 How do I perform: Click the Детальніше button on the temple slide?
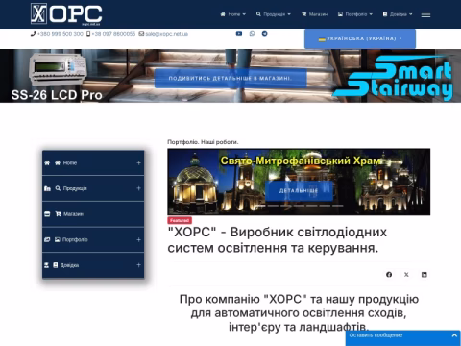pos(299,191)
